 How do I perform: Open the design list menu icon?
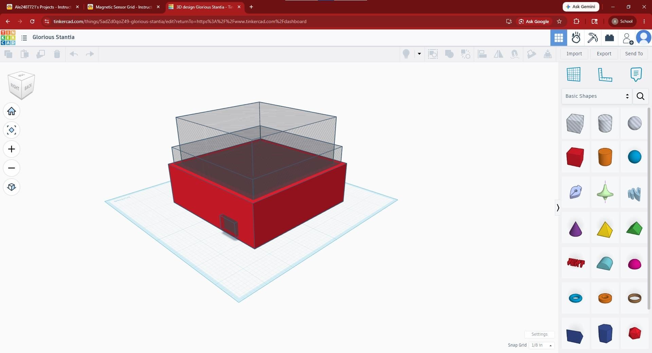[24, 38]
